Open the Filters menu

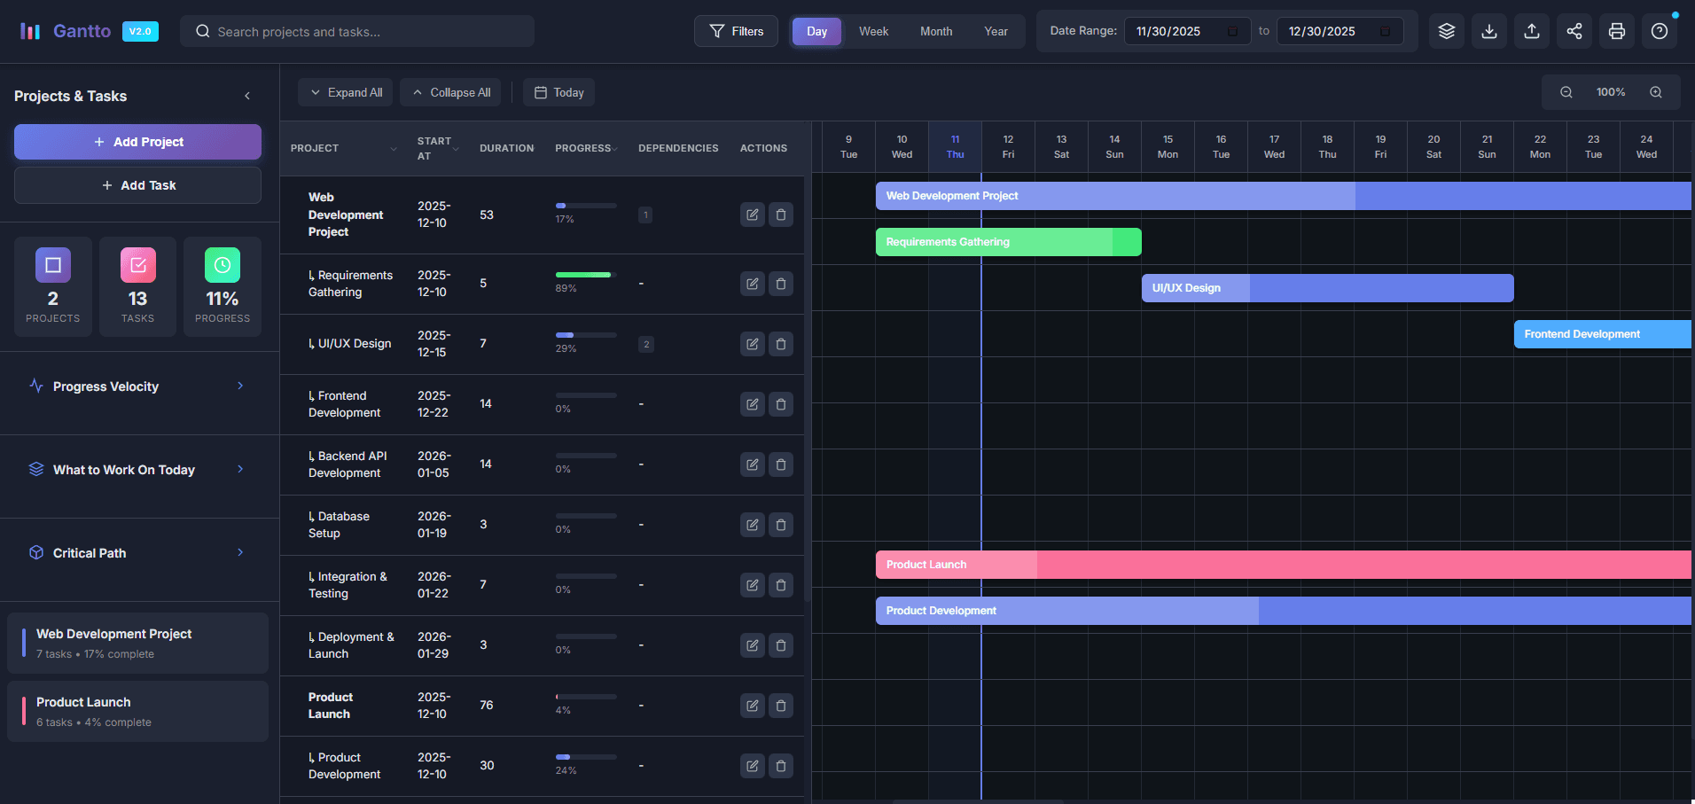[736, 31]
